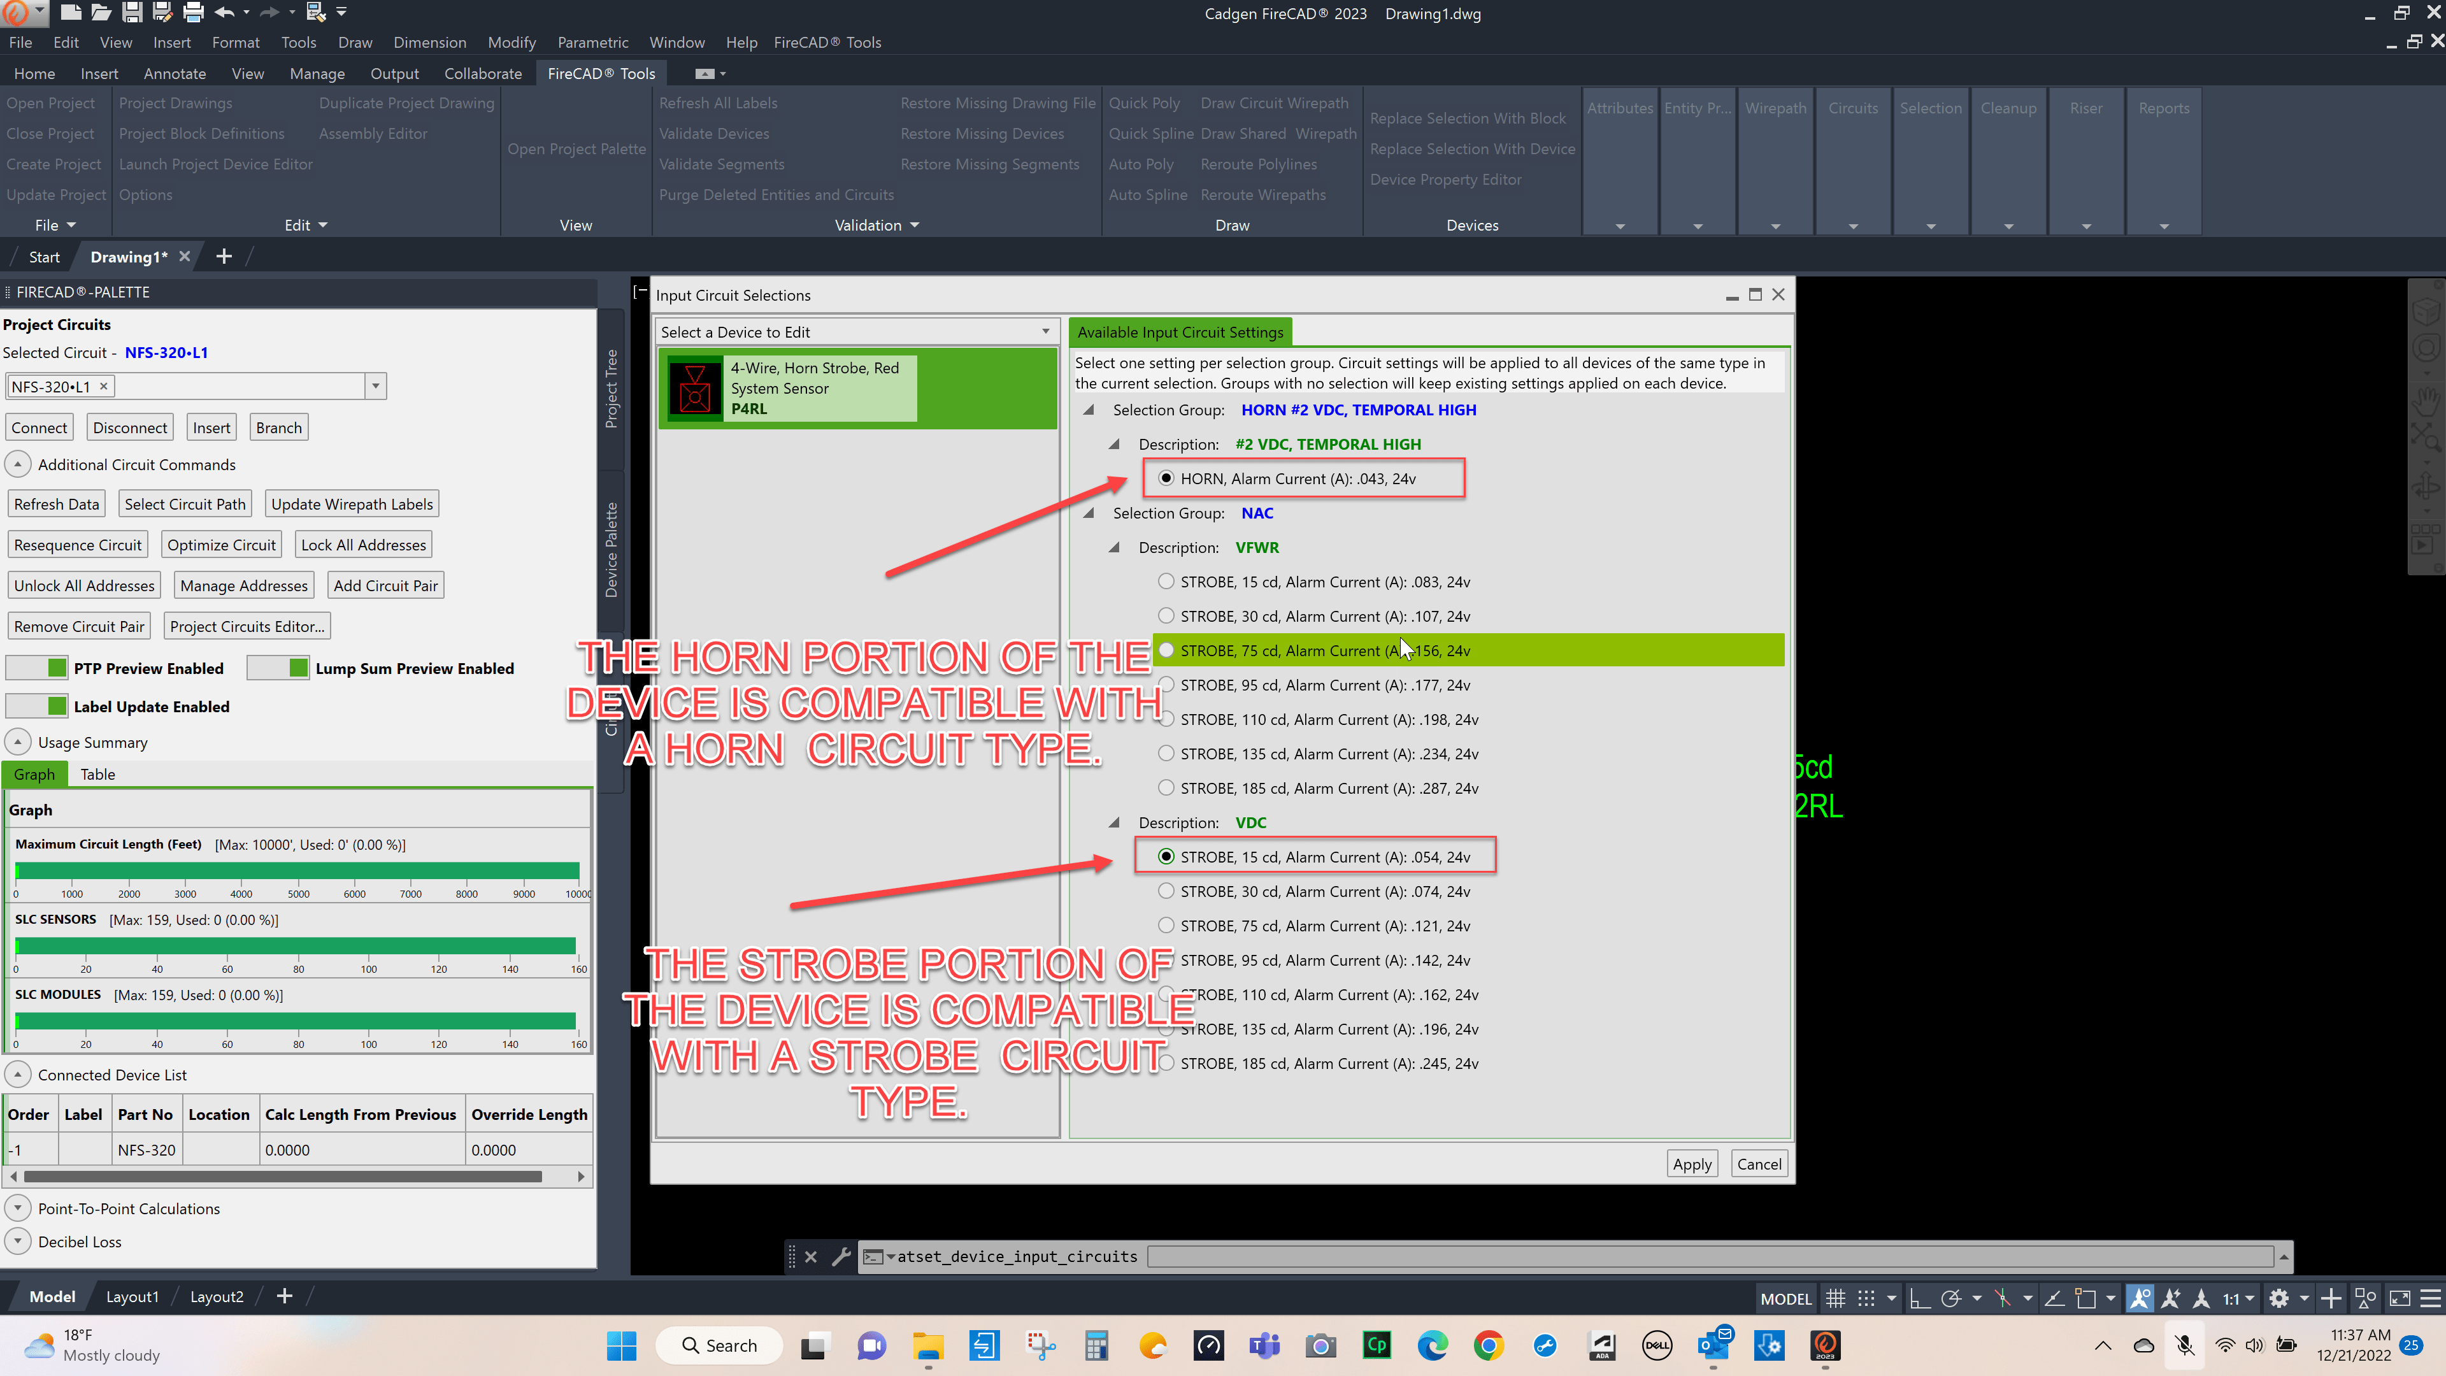This screenshot has height=1376, width=2446.
Task: Open the Select a Device to Edit dropdown
Action: [x=1045, y=331]
